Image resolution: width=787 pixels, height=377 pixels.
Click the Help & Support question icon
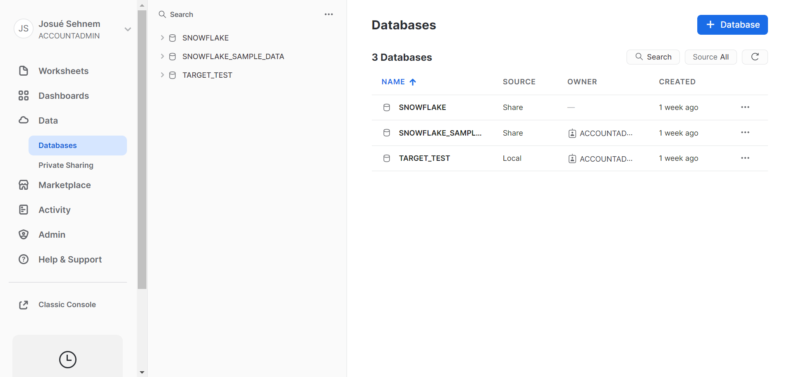pyautogui.click(x=24, y=259)
